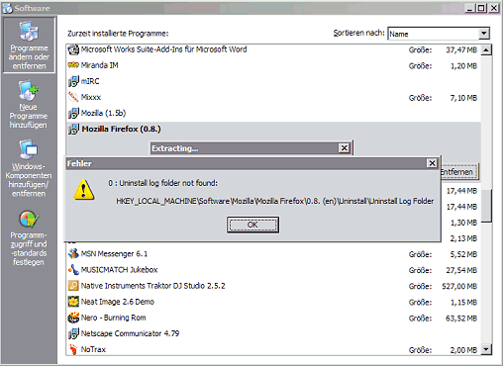Click the Mixxx program icon
The width and height of the screenshot is (503, 366).
coord(73,97)
